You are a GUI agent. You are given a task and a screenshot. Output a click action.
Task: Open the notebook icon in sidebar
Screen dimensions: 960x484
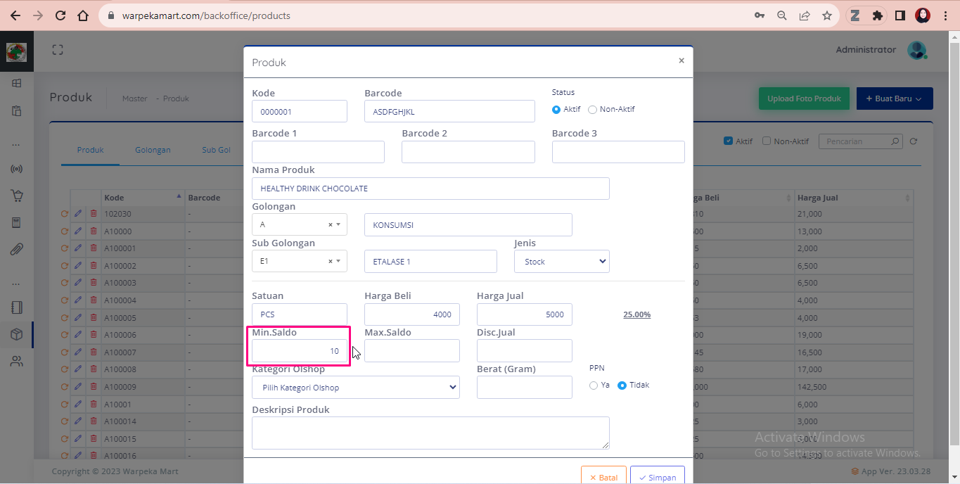[x=17, y=307]
